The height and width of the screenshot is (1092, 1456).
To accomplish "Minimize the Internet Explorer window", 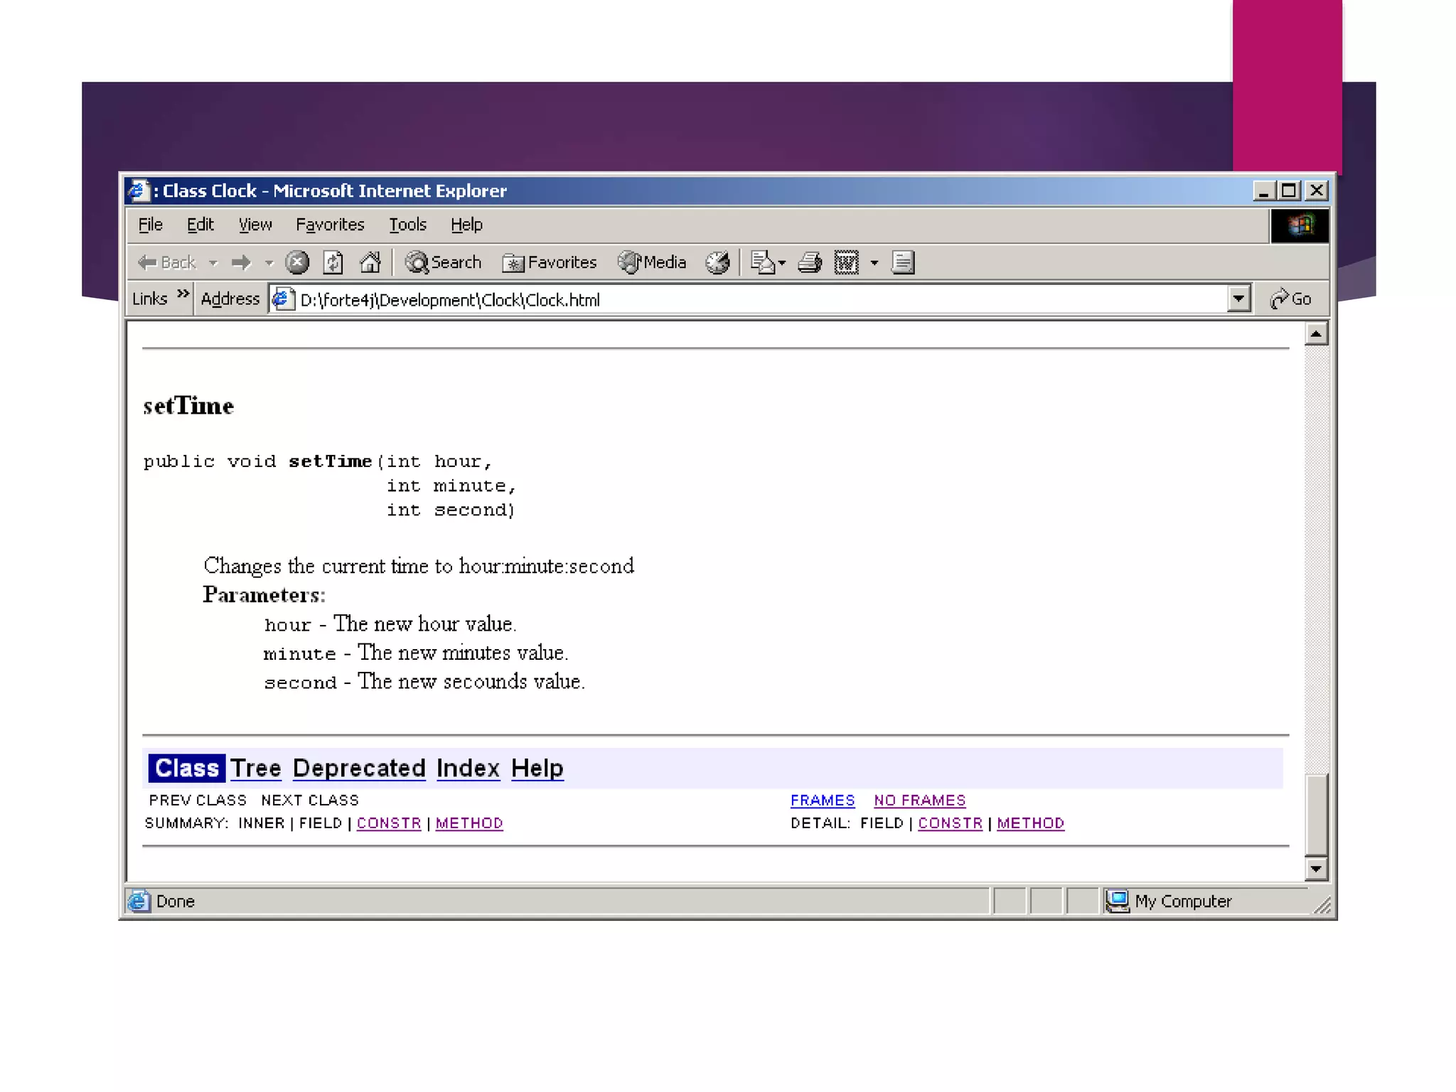I will pyautogui.click(x=1263, y=191).
